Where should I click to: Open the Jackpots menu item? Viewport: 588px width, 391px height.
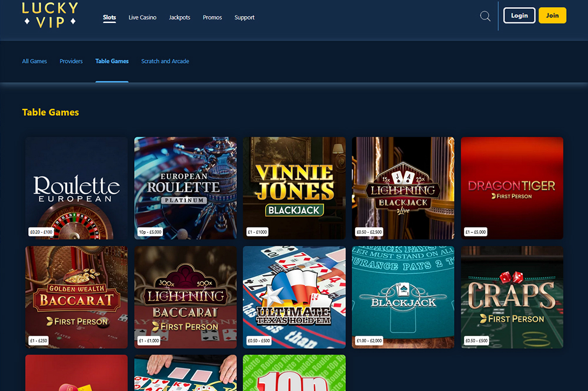pos(179,18)
